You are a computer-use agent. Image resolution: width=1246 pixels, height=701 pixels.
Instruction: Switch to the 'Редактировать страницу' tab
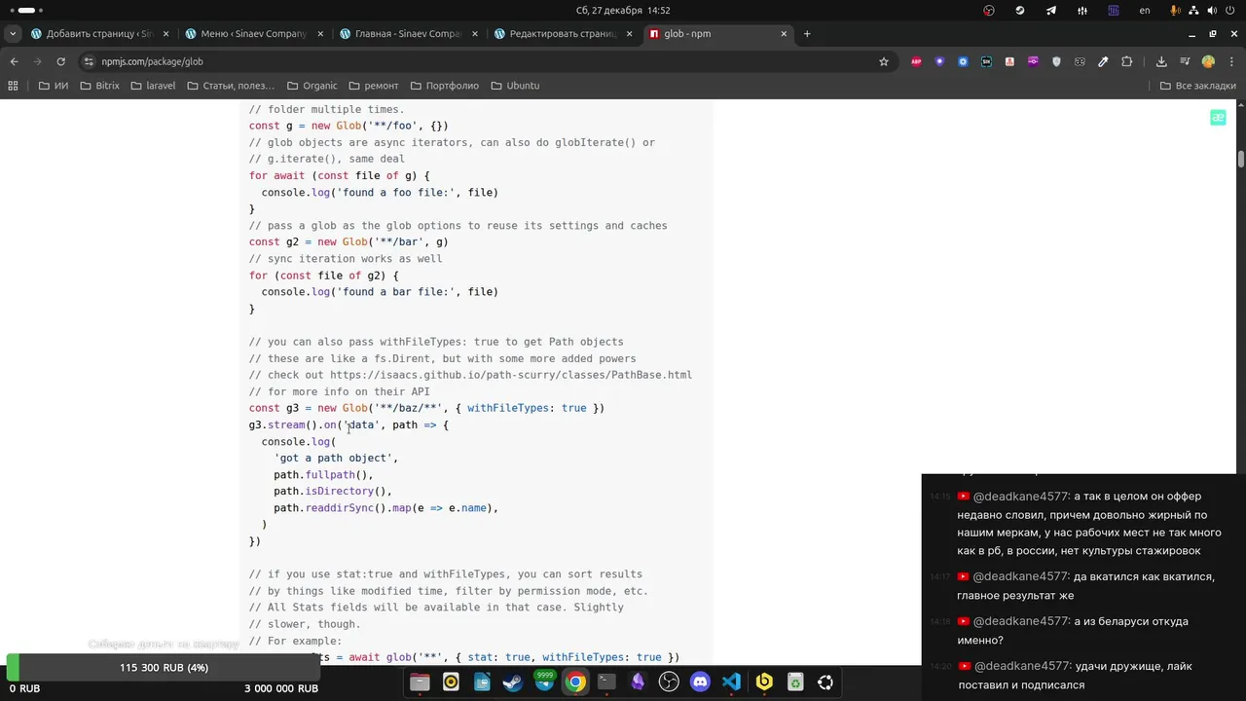(x=563, y=34)
